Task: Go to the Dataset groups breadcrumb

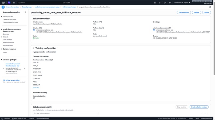Action: tap(27, 7)
